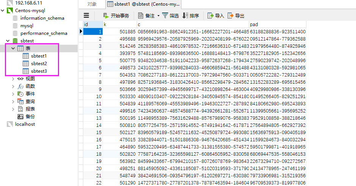356x186 pixels.
Task: Click the Filter (筛选) funnel icon
Action: click(165, 16)
